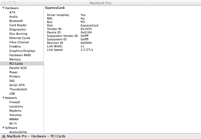
Task: Choose SAS in the sidebar
Action: (12, 81)
